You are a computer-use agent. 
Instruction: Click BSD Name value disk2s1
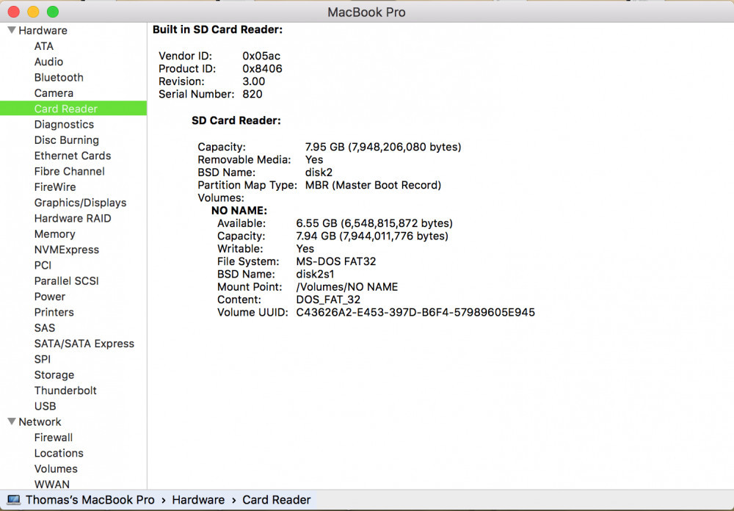315,274
